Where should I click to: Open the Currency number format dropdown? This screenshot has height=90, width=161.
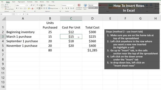pos(73,5)
